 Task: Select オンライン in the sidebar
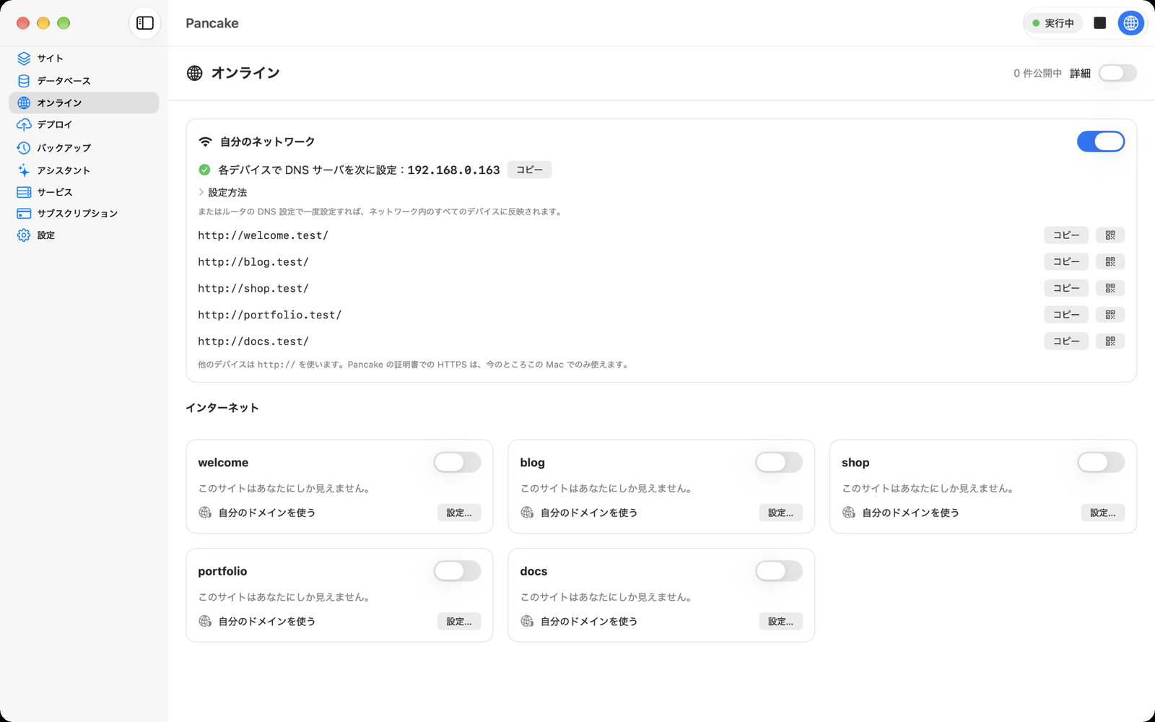pyautogui.click(x=84, y=103)
